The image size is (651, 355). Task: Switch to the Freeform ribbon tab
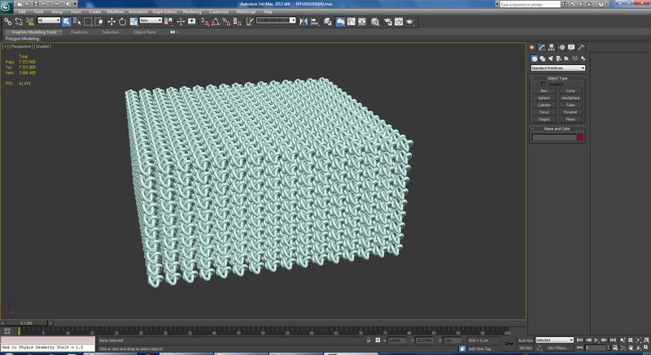tap(80, 32)
